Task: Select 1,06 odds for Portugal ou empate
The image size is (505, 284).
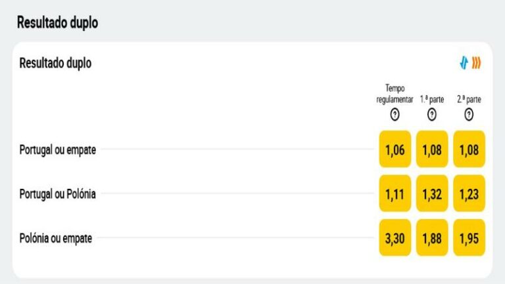Action: 395,149
